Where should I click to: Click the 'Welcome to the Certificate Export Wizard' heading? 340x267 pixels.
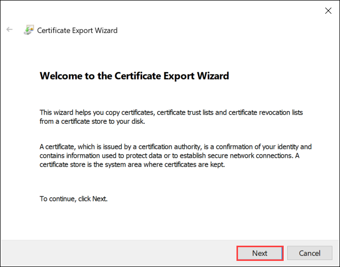pyautogui.click(x=134, y=76)
